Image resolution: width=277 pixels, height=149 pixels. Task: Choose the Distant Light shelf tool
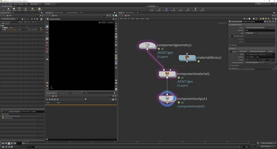tap(32, 9)
